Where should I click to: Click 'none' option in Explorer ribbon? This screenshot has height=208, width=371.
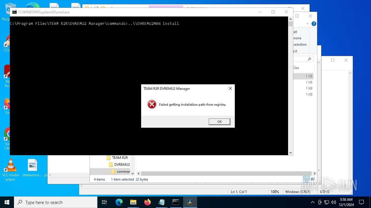tap(297, 38)
